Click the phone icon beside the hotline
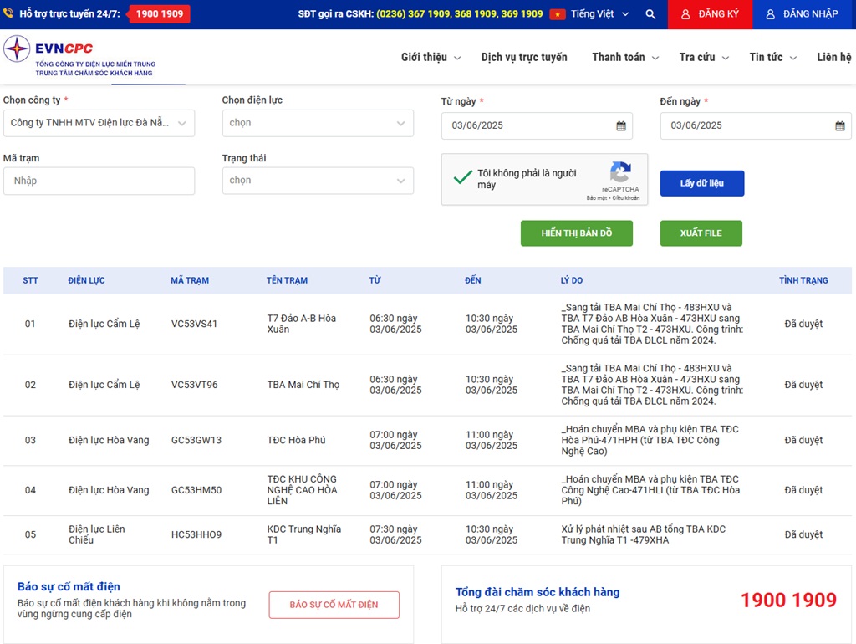This screenshot has width=856, height=644. tap(10, 14)
